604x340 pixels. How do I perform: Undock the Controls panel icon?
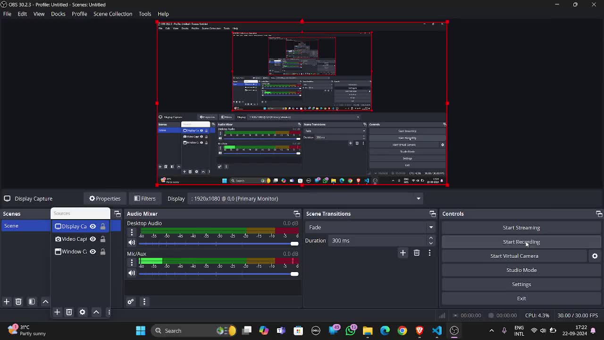599,214
